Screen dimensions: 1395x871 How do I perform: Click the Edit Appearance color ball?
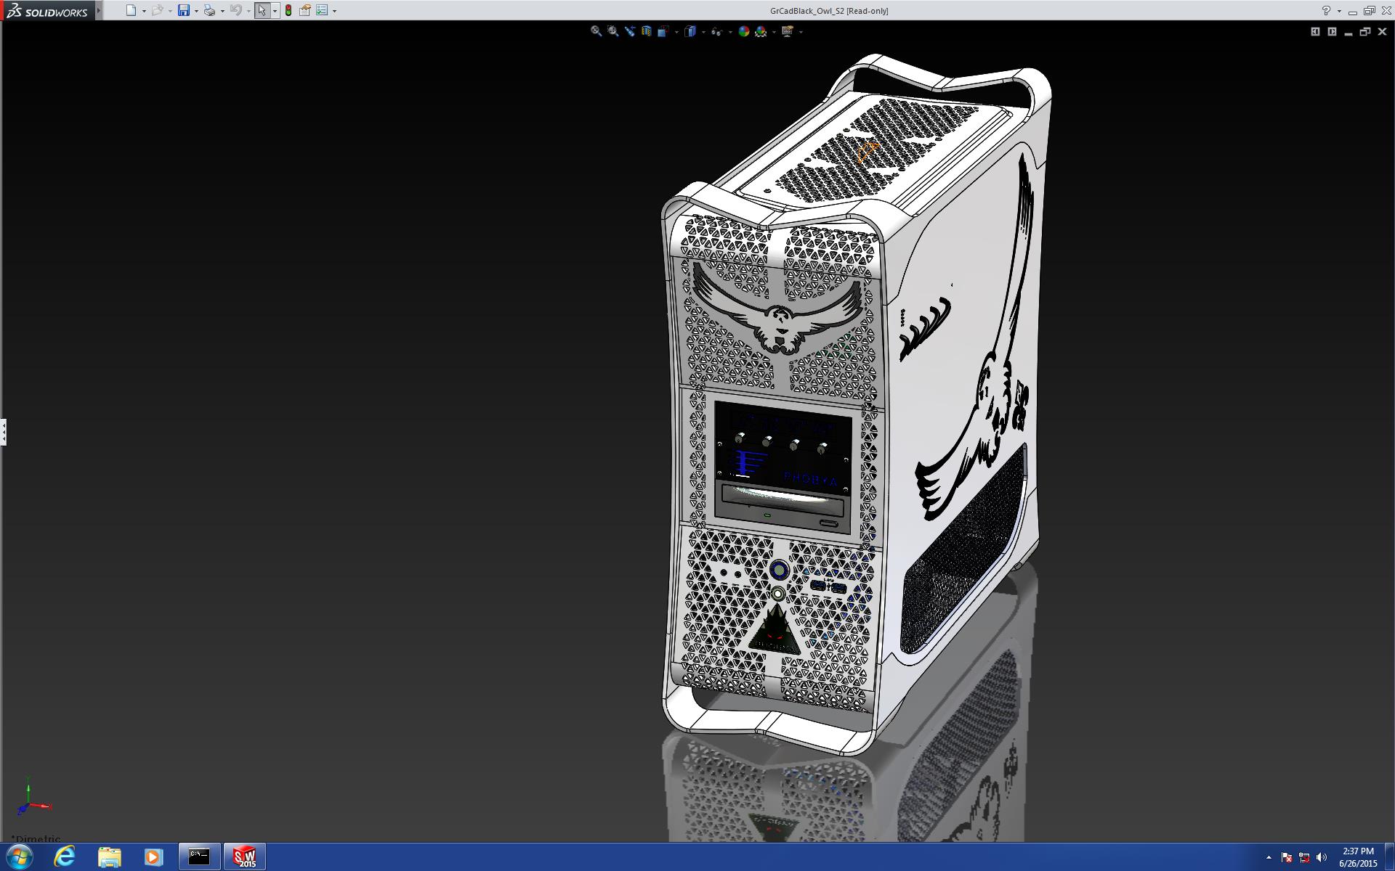[x=743, y=31]
